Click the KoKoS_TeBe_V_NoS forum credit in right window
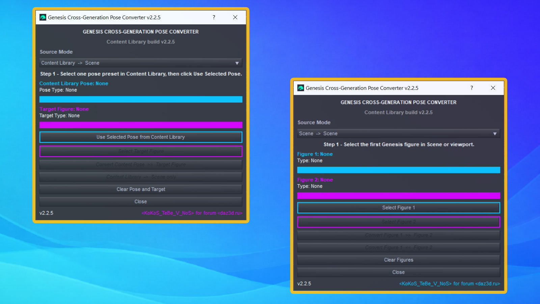The height and width of the screenshot is (304, 540). 450,284
